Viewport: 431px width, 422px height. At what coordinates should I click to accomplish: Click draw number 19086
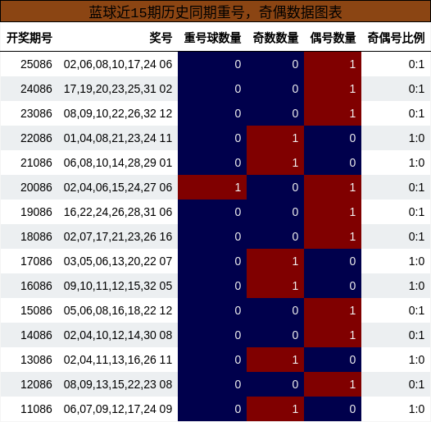36,212
